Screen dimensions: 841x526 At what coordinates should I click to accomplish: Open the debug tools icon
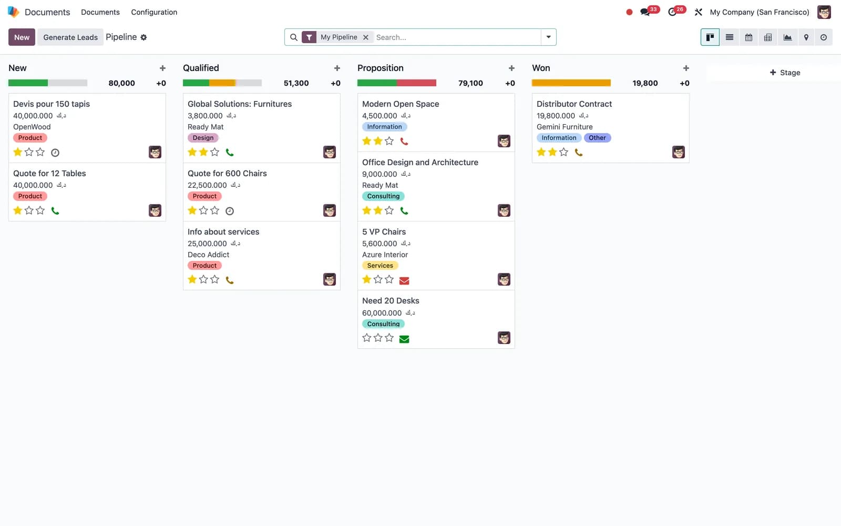tap(699, 12)
